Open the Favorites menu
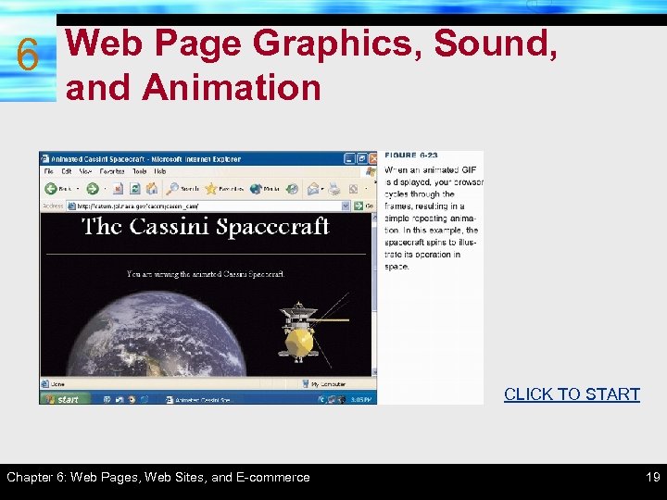This screenshot has width=667, height=500. (112, 171)
